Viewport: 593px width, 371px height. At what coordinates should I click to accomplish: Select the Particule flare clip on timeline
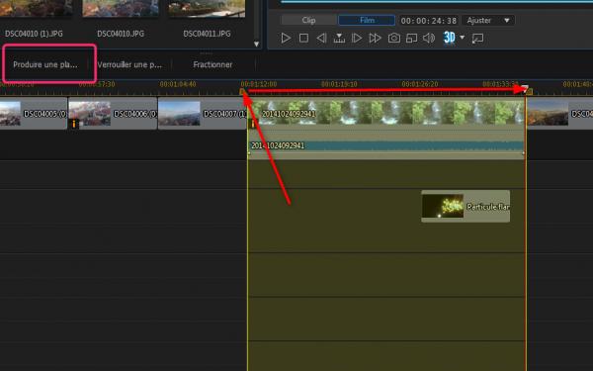[466, 207]
